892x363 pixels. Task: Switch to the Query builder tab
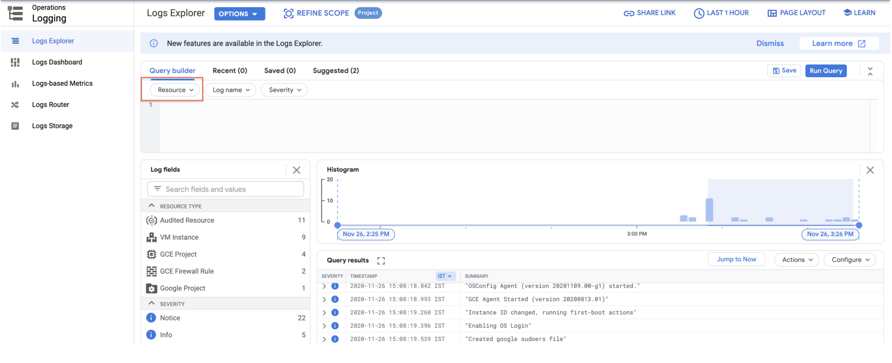click(172, 71)
